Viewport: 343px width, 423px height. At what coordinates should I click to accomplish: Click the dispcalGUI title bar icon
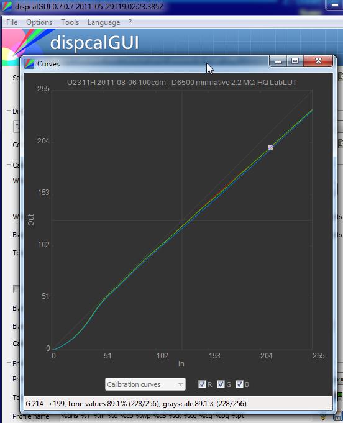6,6
